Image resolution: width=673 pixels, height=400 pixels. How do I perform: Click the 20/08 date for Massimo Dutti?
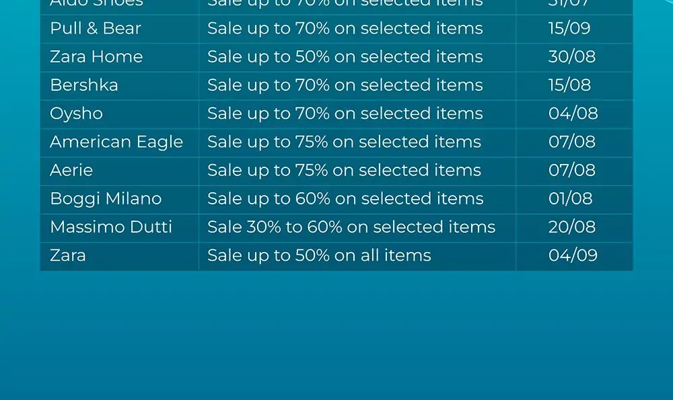pyautogui.click(x=571, y=227)
